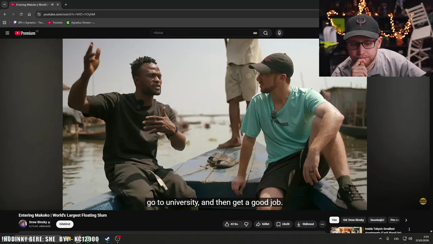Open the Agraelus Twitch bookmark
The width and height of the screenshot is (433, 244).
point(29,22)
